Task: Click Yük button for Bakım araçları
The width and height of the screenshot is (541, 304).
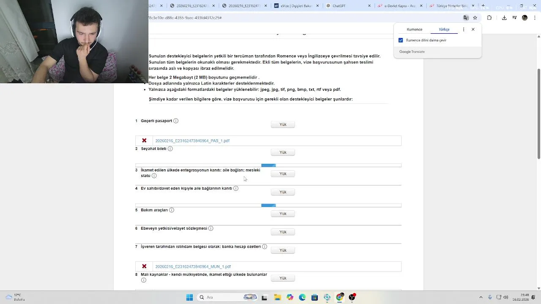Action: pos(283,214)
